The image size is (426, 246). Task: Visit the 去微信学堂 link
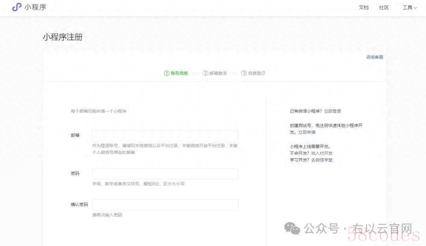(x=321, y=160)
